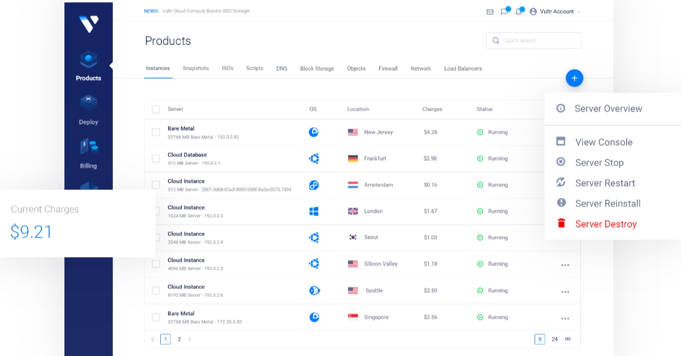Click the Vultr logo in sidebar

[x=88, y=24]
